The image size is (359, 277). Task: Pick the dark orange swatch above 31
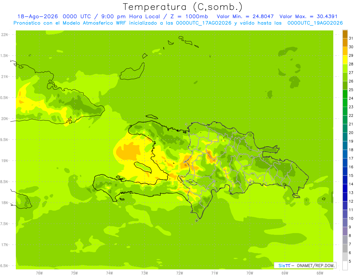point(345,34)
